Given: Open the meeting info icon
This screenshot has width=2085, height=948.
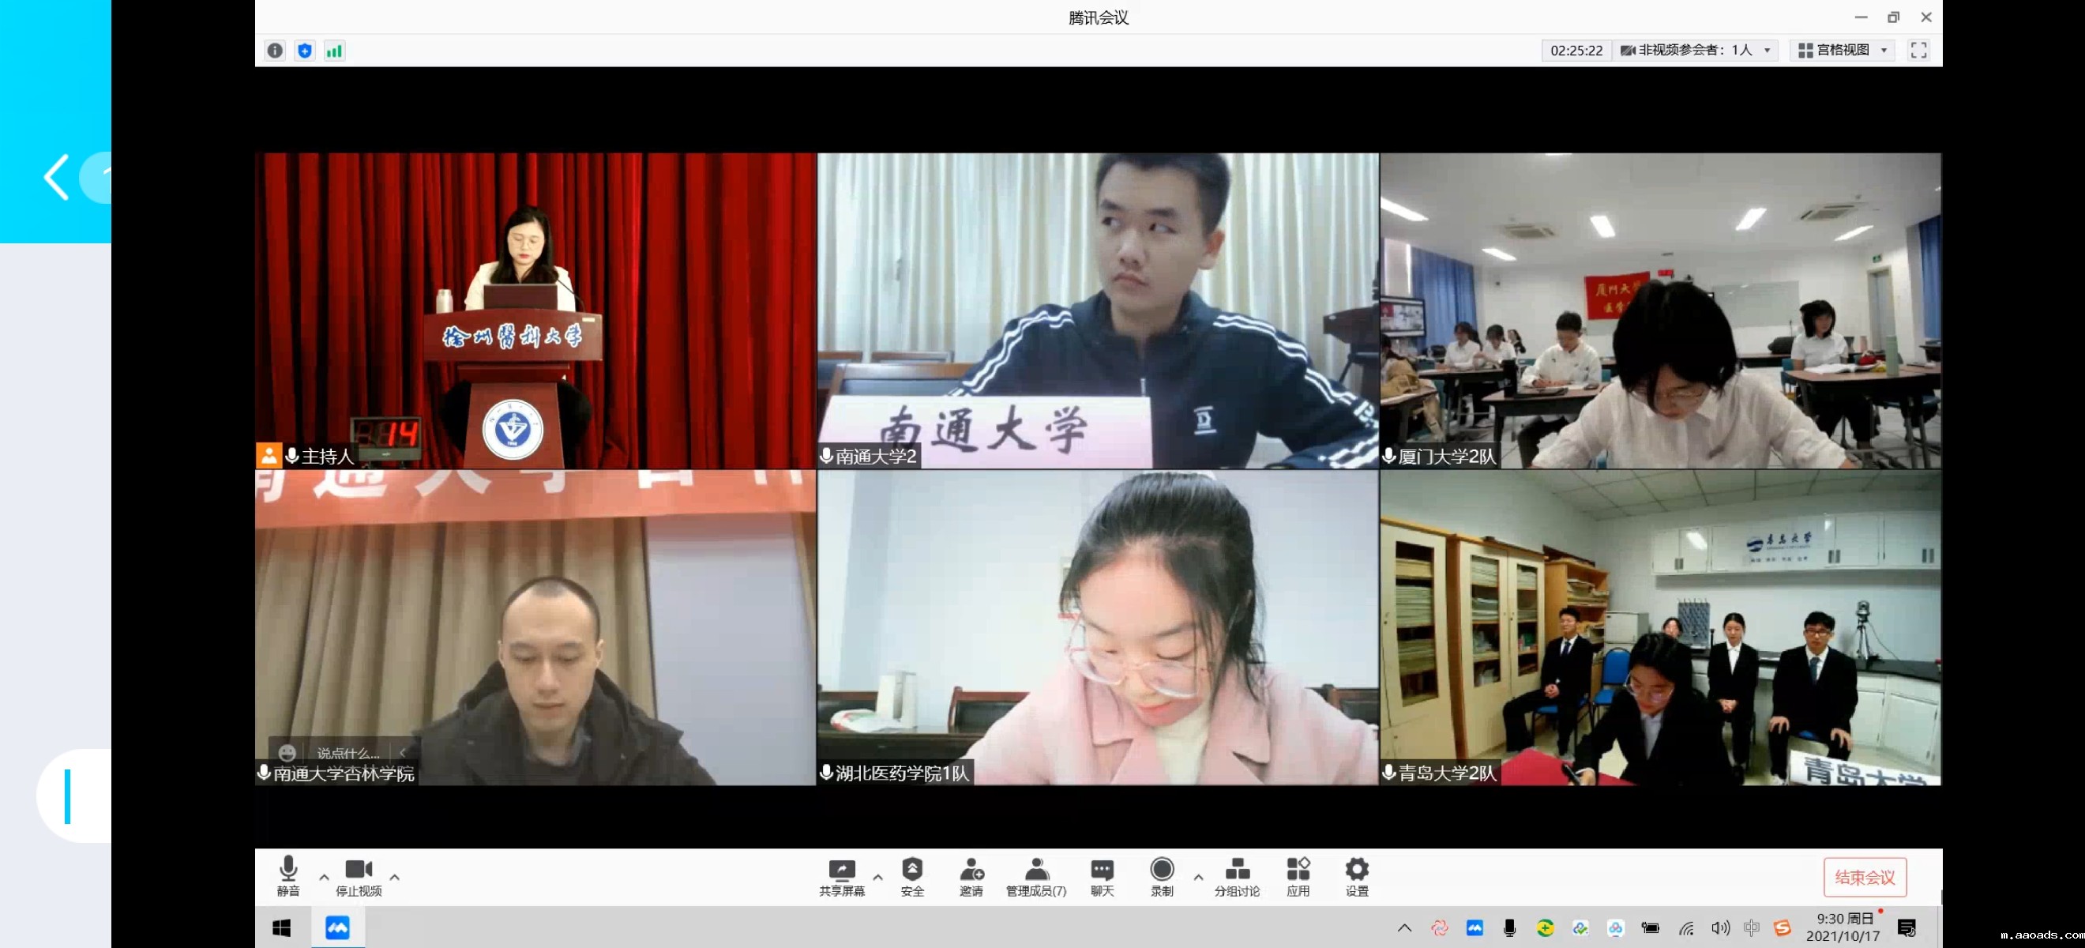Looking at the screenshot, I should click(x=275, y=51).
